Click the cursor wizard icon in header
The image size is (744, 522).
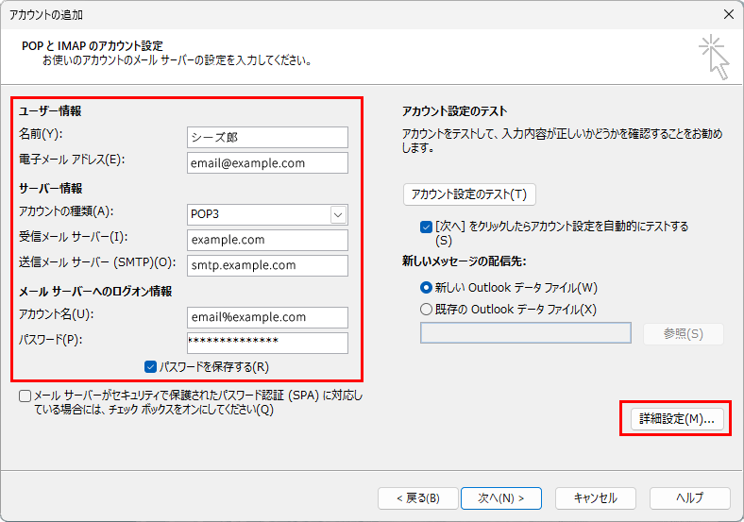click(713, 57)
